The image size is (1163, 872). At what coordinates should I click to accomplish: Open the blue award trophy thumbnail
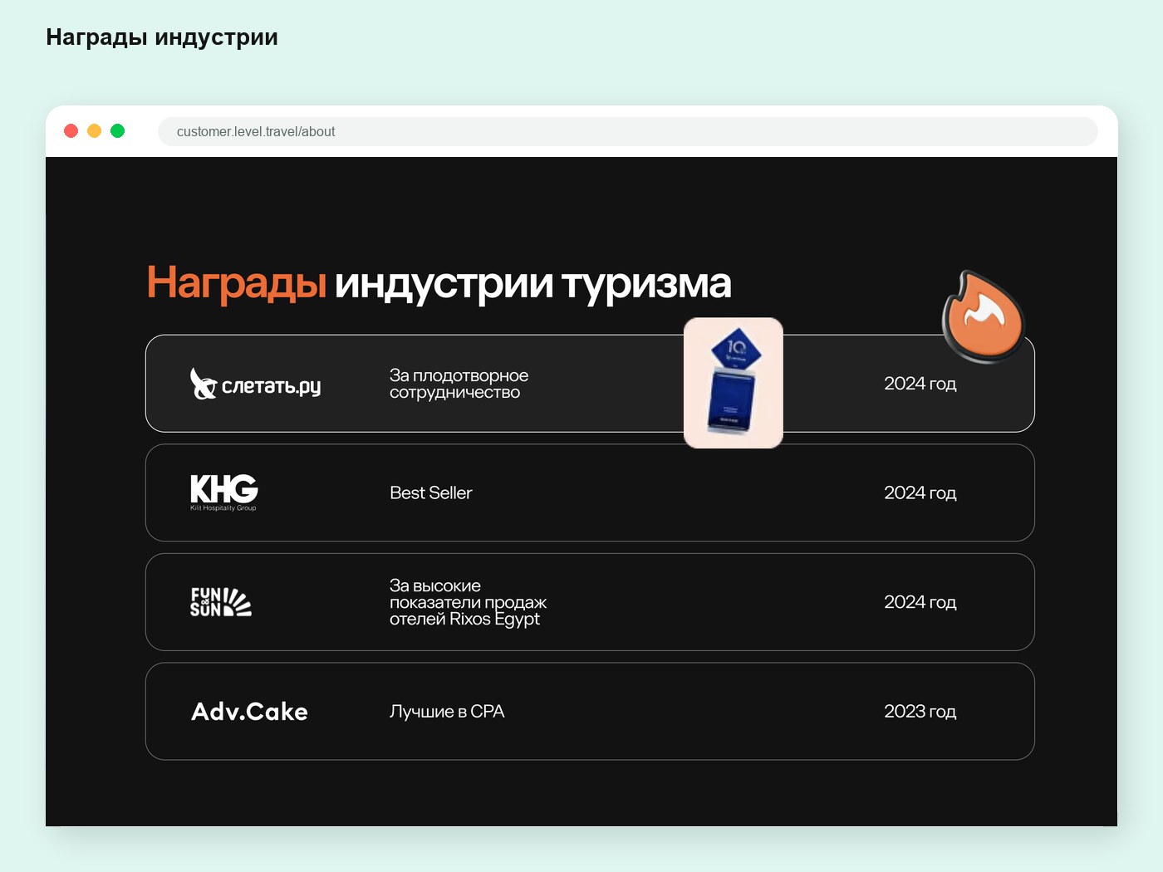pos(734,383)
